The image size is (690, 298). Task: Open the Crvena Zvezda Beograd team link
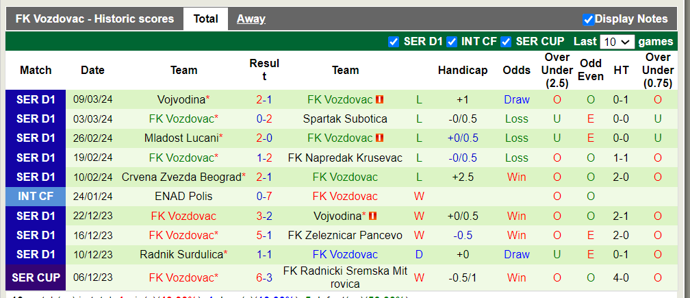coord(181,177)
